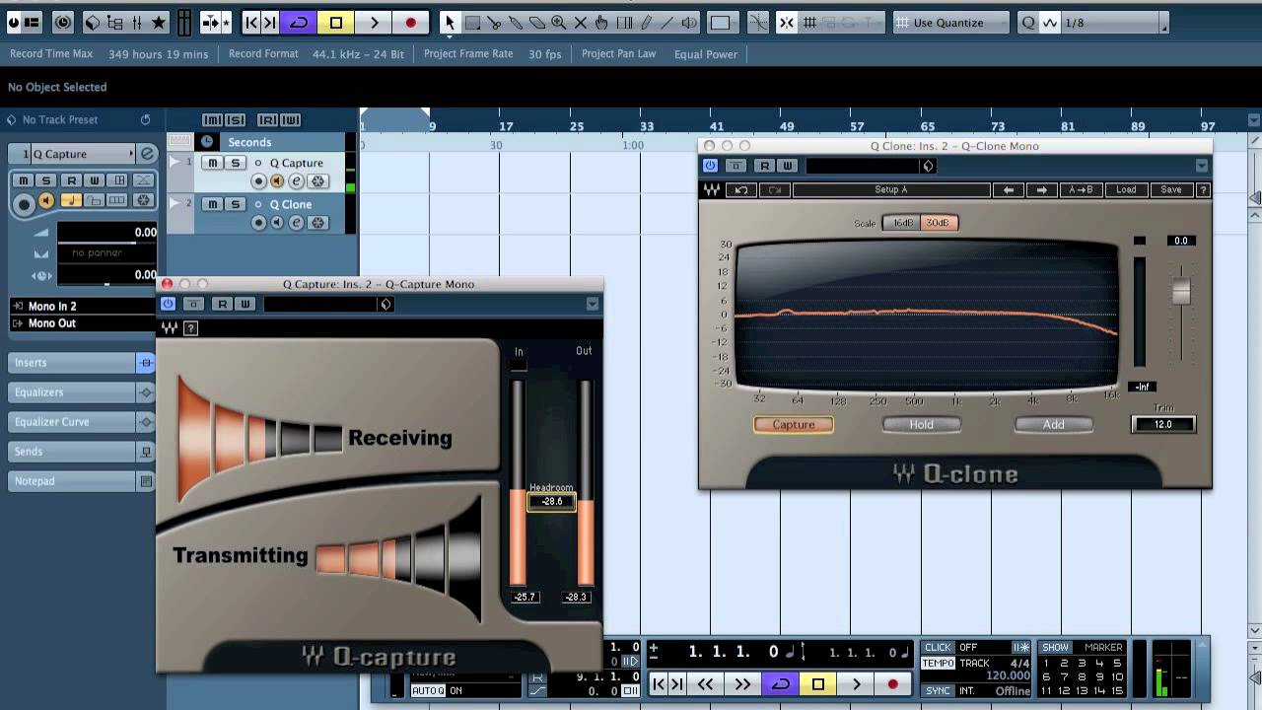The width and height of the screenshot is (1262, 710).
Task: Record-enable the Q Clone track
Action: (258, 223)
